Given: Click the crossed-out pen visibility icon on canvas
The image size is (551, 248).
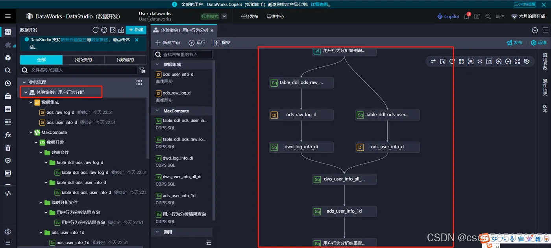Looking at the screenshot, I should [527, 61].
